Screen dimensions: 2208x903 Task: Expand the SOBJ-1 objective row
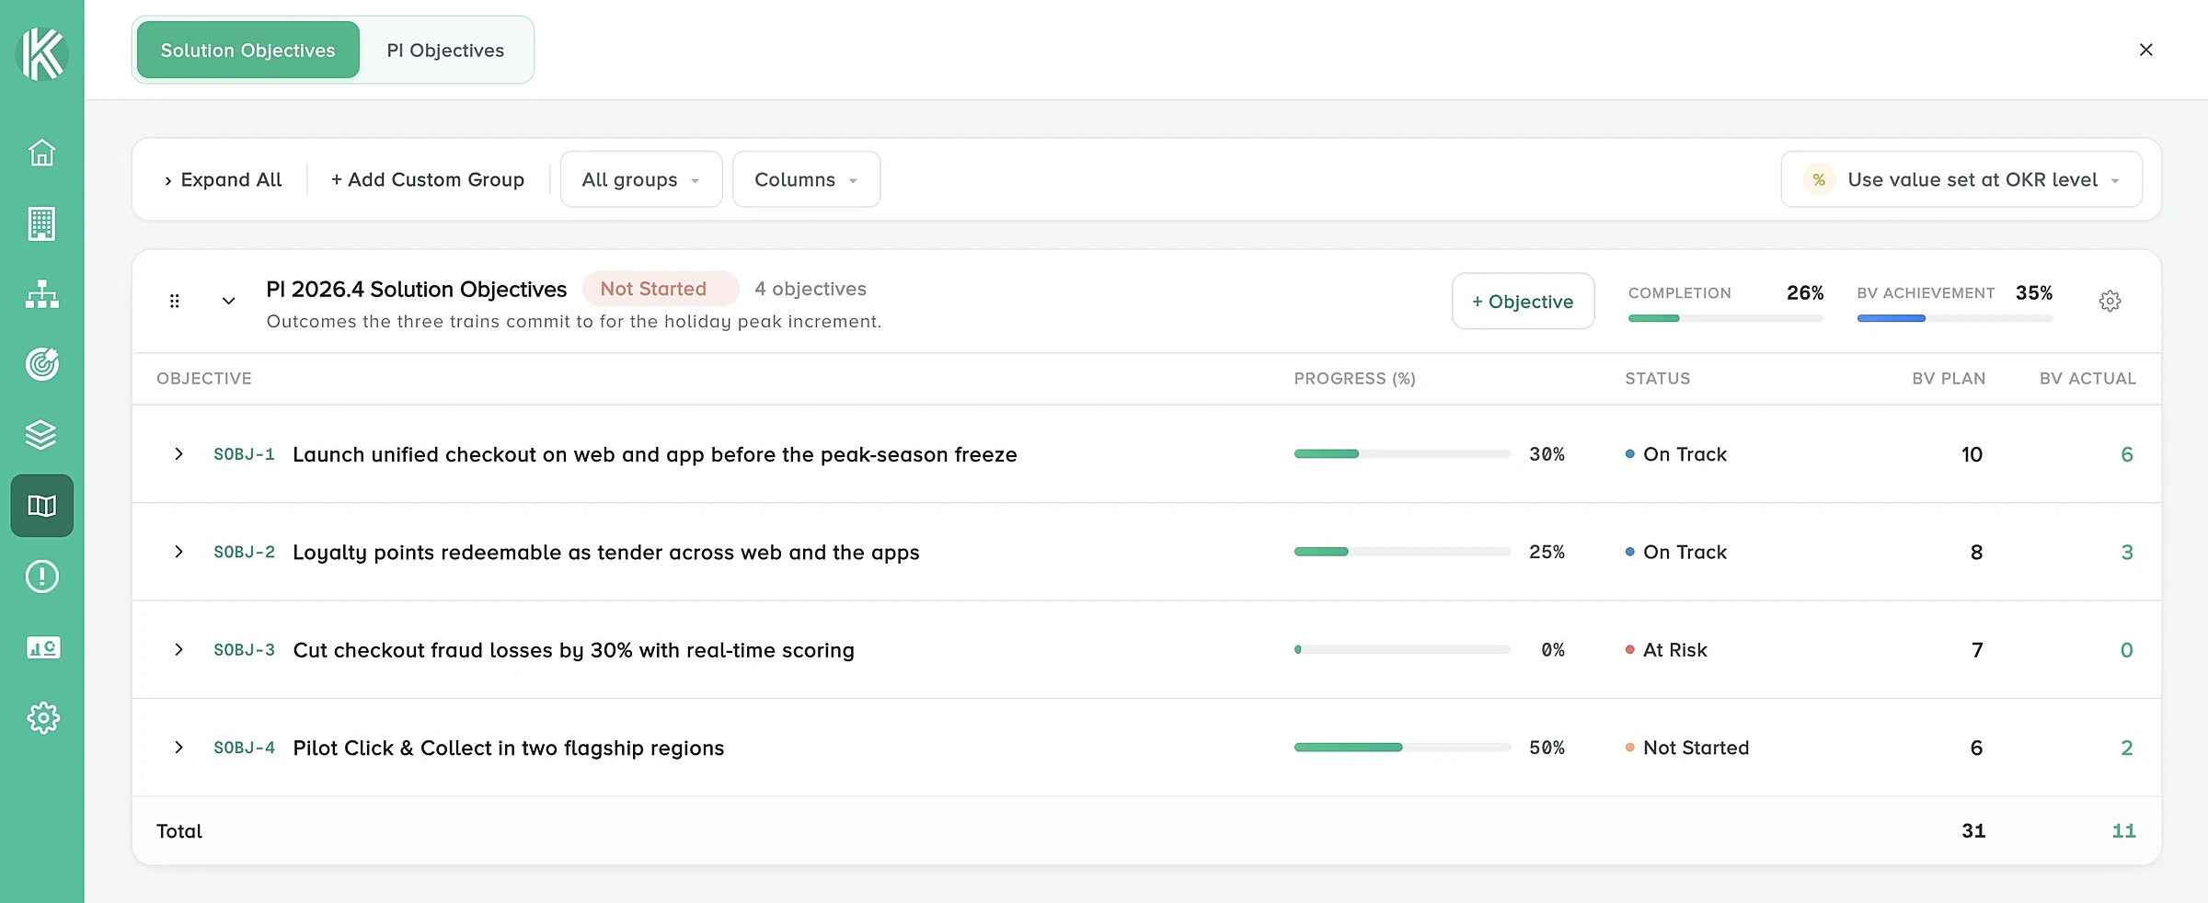178,454
